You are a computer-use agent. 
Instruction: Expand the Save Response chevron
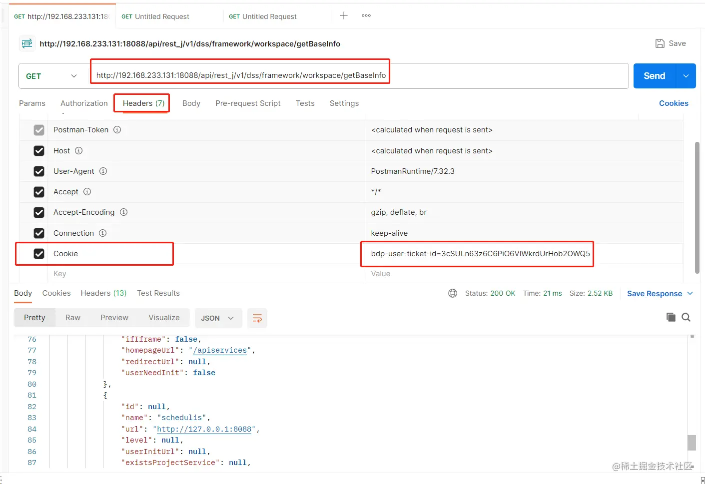coord(691,293)
